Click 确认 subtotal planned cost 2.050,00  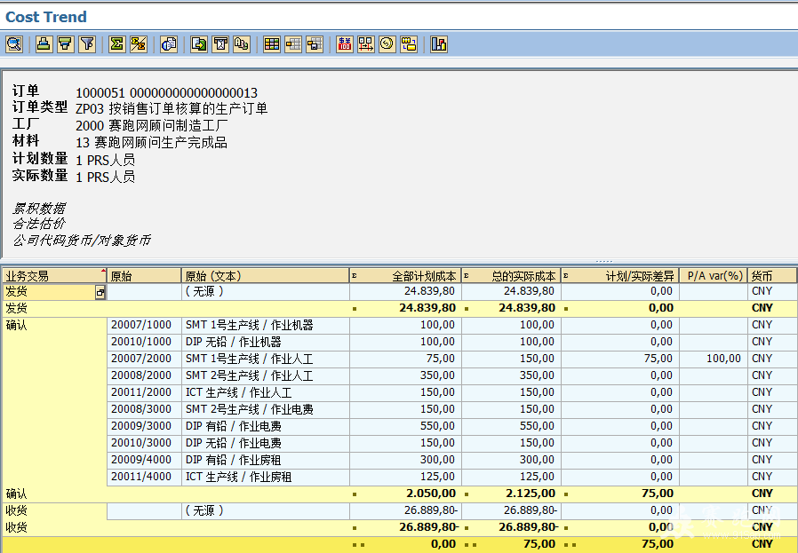coord(431,493)
